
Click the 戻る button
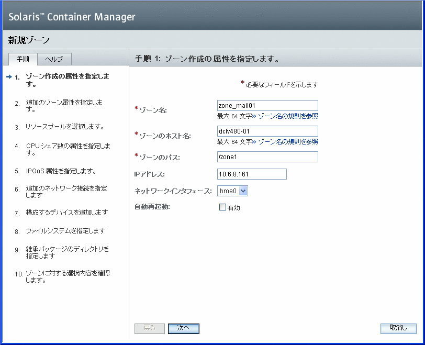coord(149,328)
